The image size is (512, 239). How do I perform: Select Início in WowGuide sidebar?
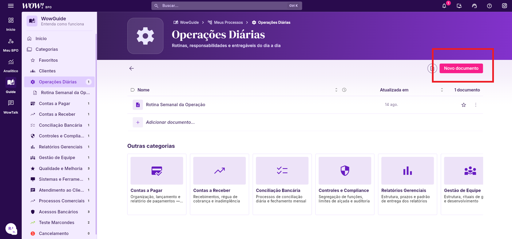[x=59, y=38]
